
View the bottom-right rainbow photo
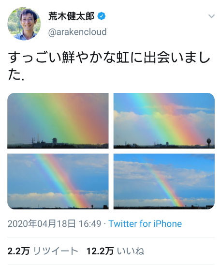(x=164, y=181)
